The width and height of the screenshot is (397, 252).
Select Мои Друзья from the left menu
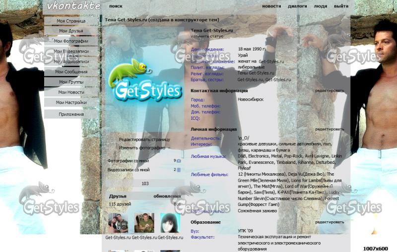71,31
